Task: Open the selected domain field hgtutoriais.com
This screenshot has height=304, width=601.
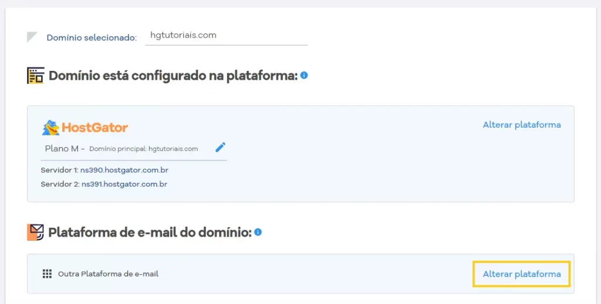Action: point(226,36)
